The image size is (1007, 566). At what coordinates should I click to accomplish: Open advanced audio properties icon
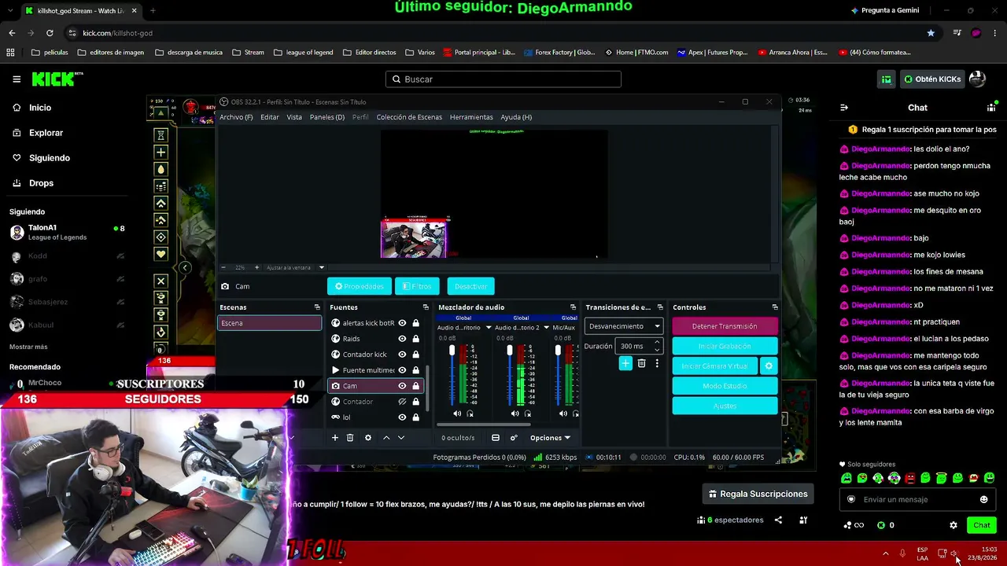tap(514, 438)
